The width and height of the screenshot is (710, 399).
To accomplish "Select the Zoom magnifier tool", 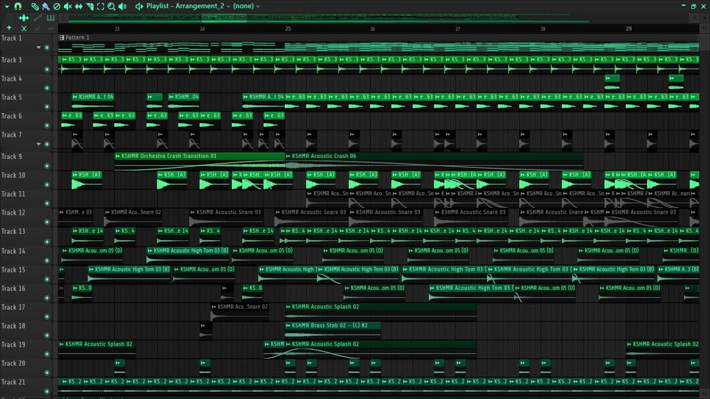I will tap(111, 7).
